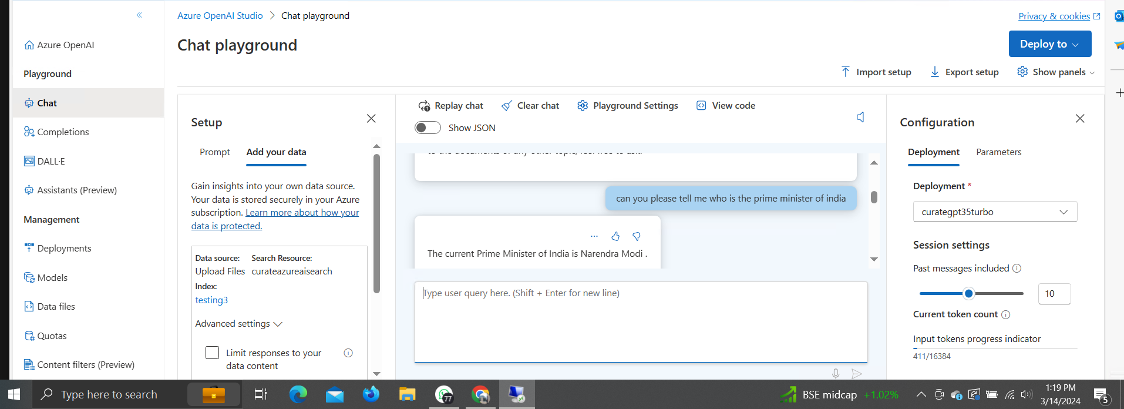Click Clear chat

click(530, 106)
